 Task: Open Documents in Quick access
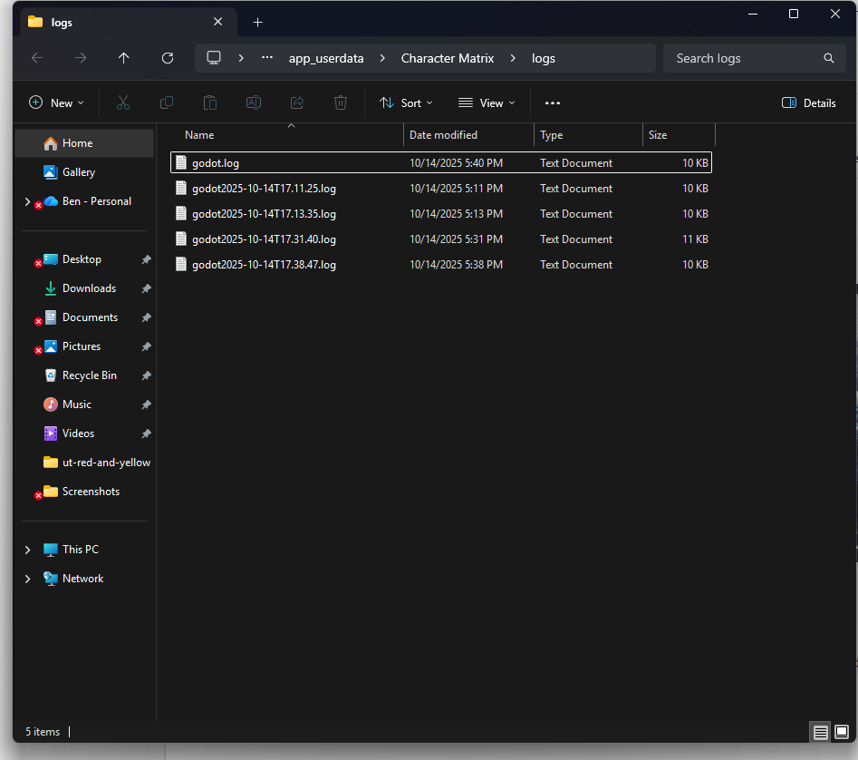tap(84, 317)
